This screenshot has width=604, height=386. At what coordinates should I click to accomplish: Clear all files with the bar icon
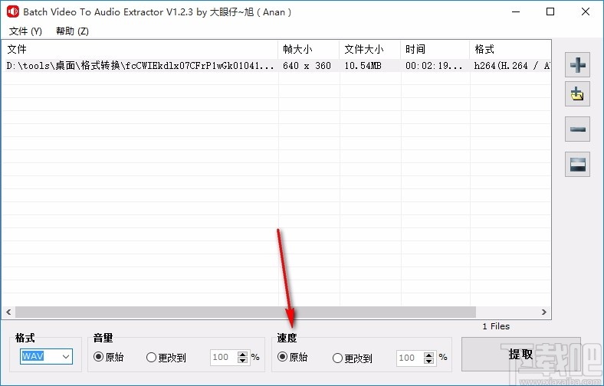[577, 165]
